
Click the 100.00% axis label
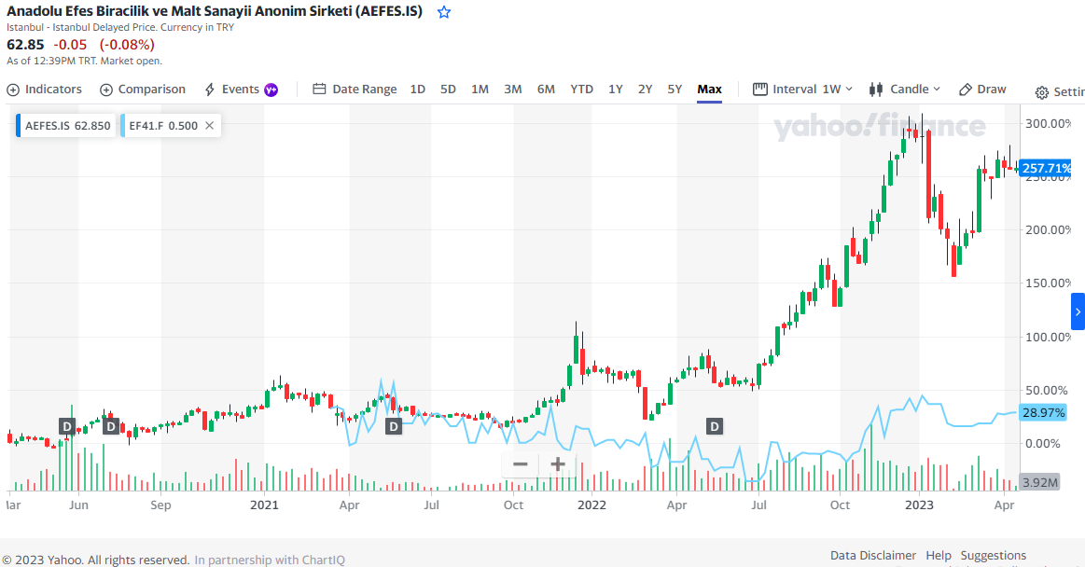tap(1048, 337)
